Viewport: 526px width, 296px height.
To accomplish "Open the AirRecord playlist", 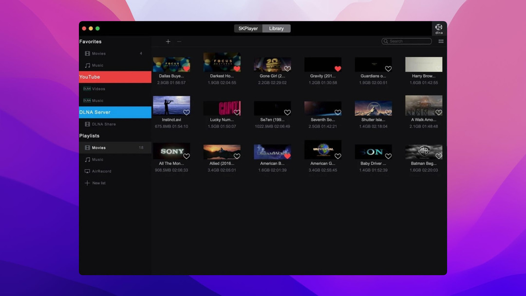I will [x=115, y=171].
